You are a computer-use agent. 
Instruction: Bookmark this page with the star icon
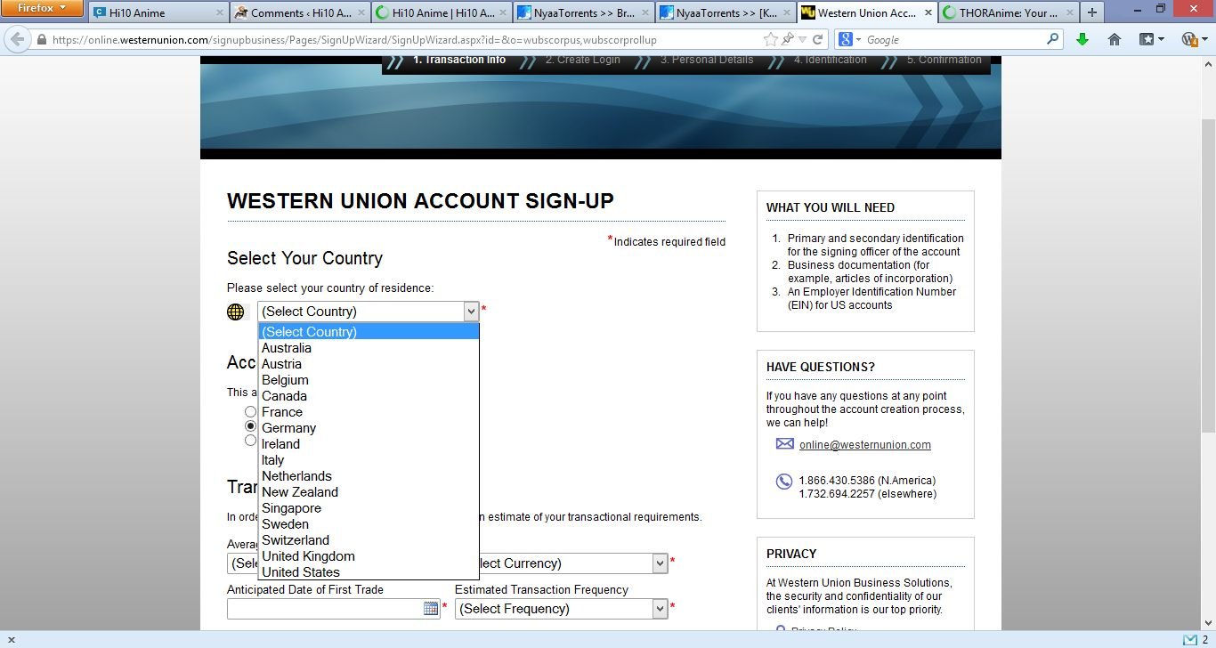pyautogui.click(x=770, y=40)
